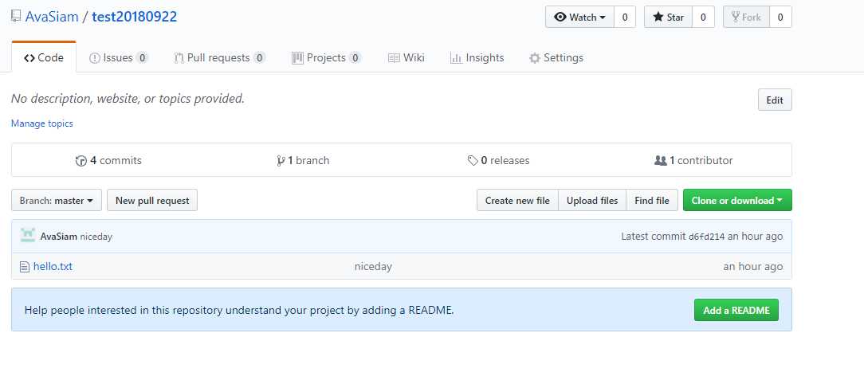Go to the Projects tab
The image size is (864, 380).
pos(326,58)
